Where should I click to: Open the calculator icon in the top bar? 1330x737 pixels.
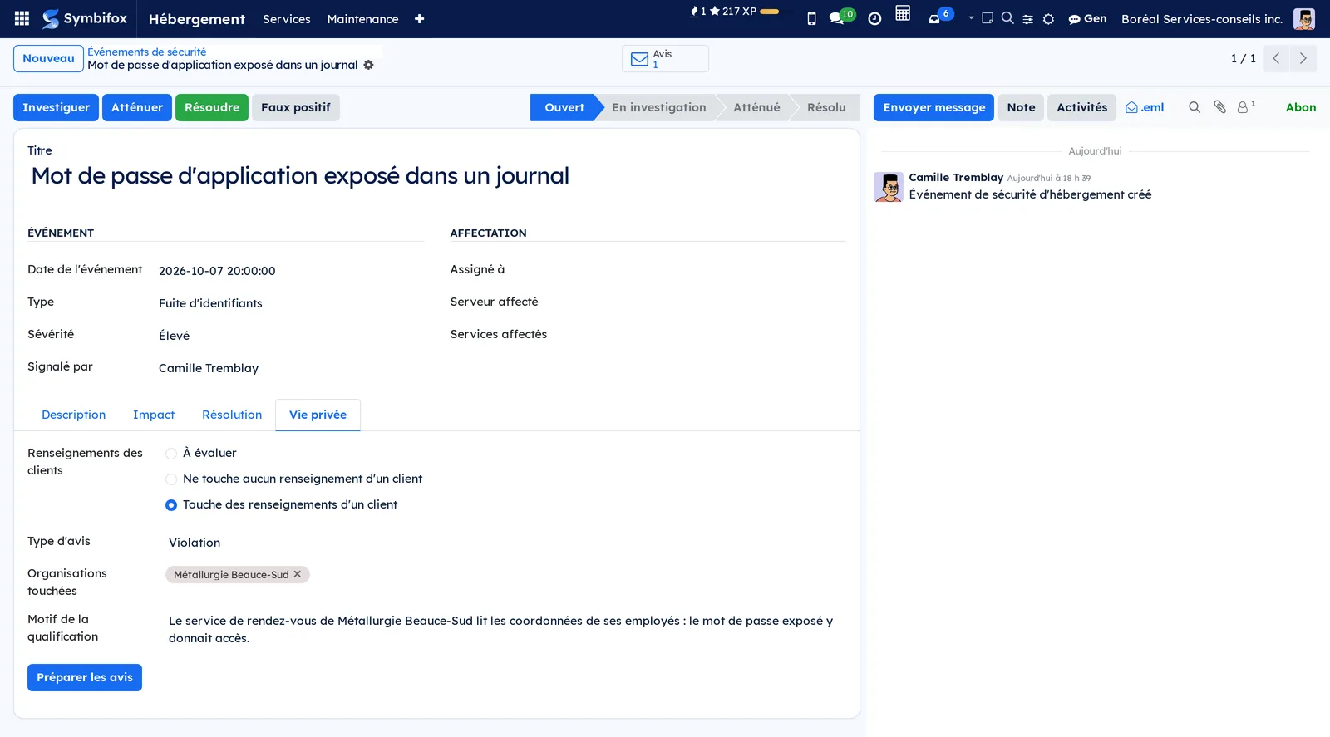pos(903,13)
